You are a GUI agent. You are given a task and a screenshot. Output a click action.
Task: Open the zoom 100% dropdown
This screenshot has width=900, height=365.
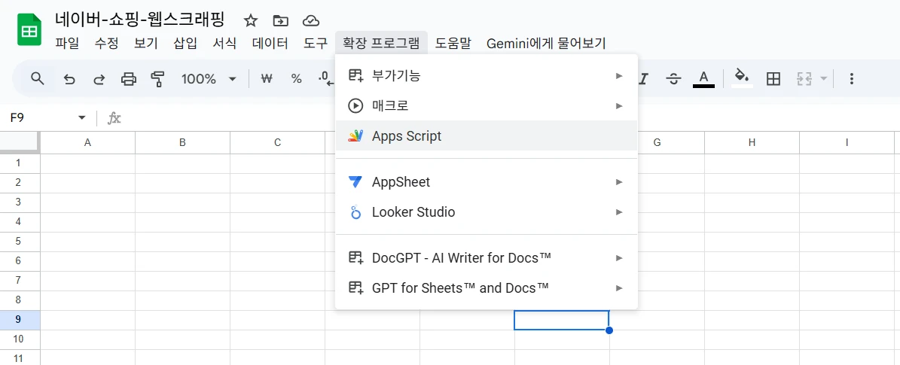pyautogui.click(x=209, y=79)
